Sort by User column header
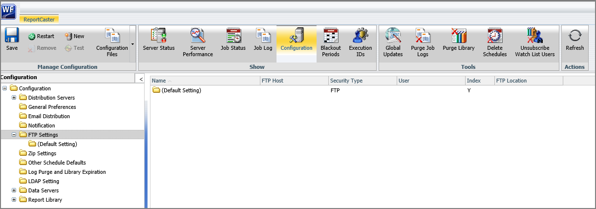Screen dimensions: 596x209 tap(431, 81)
